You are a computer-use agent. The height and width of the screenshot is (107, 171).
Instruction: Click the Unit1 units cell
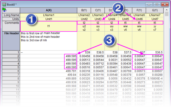(x=49, y=19)
